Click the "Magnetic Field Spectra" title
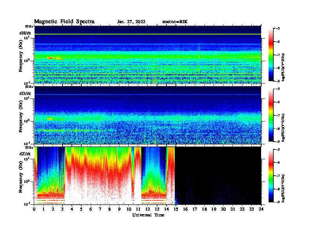Image resolution: width=311 pixels, height=240 pixels. [x=64, y=22]
